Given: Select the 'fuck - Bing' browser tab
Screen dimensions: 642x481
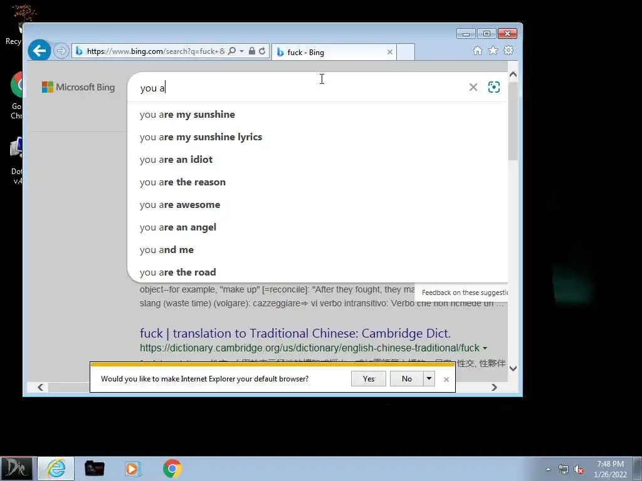Looking at the screenshot, I should coord(334,53).
